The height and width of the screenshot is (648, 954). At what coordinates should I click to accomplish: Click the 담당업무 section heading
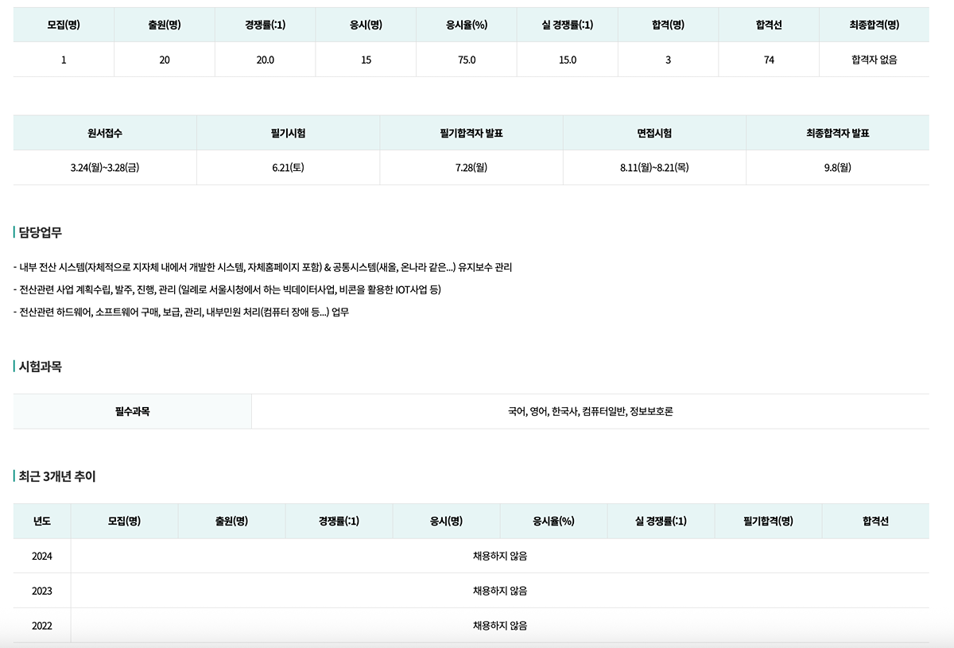tap(40, 233)
